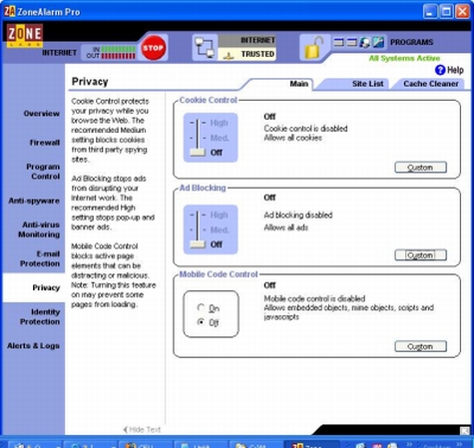Viewport: 474px width, 448px height.
Task: Click the blue question mark Help icon
Action: [x=440, y=70]
